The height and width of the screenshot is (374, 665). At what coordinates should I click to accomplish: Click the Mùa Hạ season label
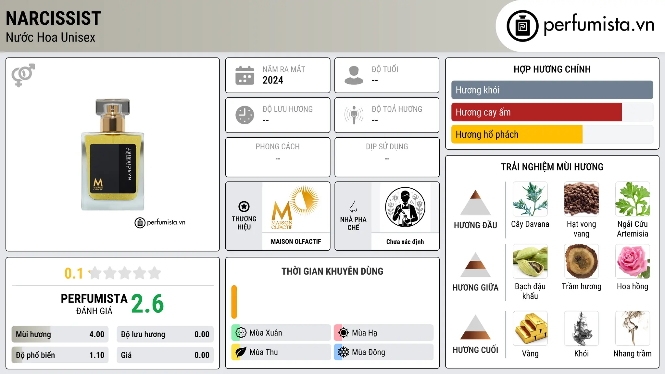(365, 333)
